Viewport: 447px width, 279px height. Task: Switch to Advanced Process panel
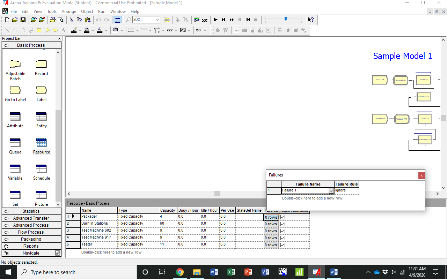pos(31,225)
